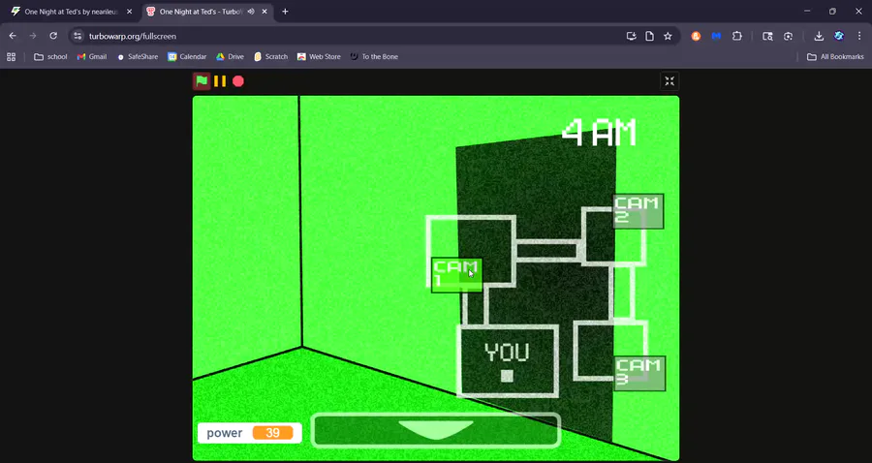
Task: Open a new browser tab
Action: [285, 11]
